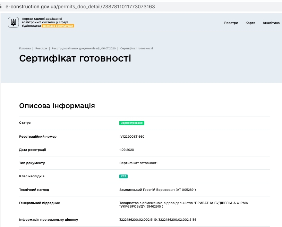Select the general contractor company name
This screenshot has height=227, width=282.
click(183, 205)
